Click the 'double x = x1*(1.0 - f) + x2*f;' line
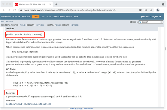This screenshot has width=167, height=110. click(33, 85)
